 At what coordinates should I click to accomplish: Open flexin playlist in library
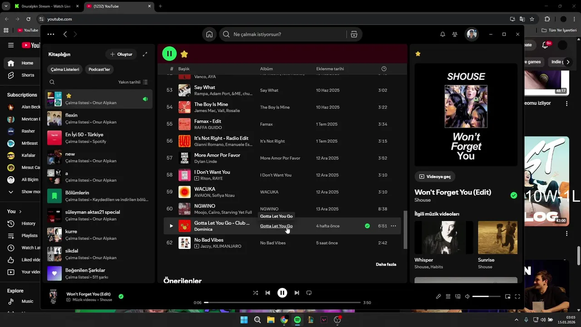[x=99, y=119]
